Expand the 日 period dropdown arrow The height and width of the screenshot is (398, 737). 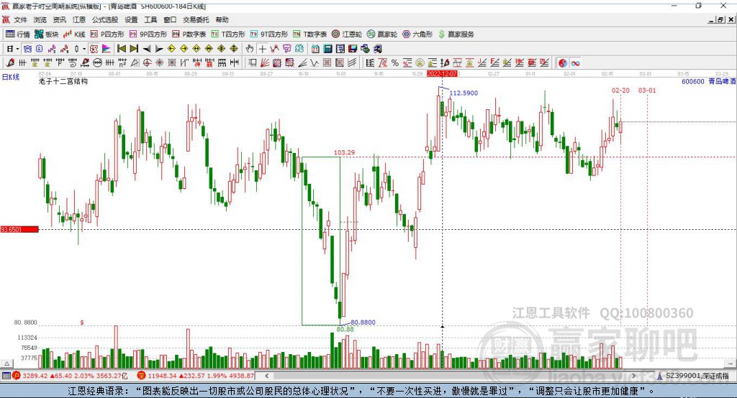(17, 49)
